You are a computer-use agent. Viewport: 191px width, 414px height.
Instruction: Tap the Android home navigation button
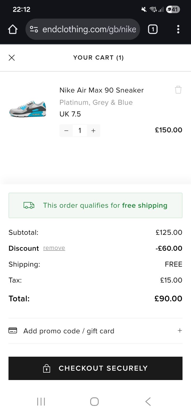[x=94, y=402]
